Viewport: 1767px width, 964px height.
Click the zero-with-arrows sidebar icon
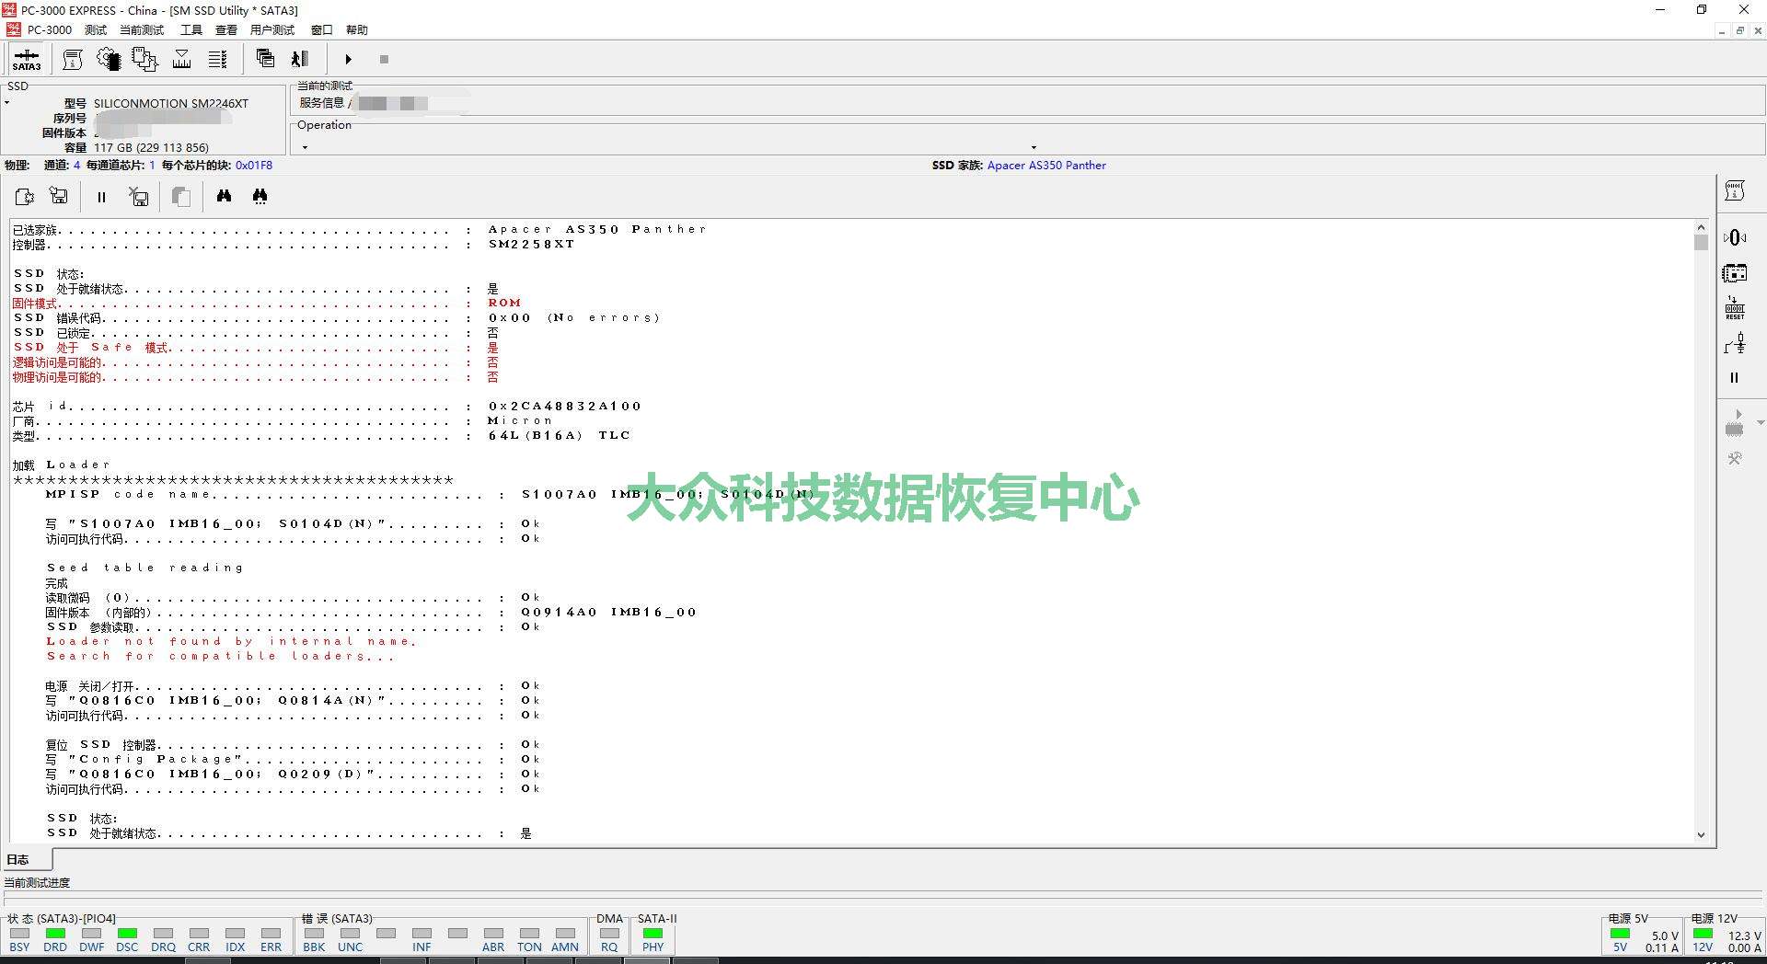click(x=1735, y=238)
